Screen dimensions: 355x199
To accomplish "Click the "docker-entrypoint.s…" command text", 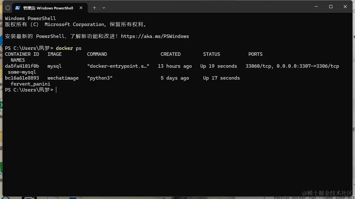I will 118,66.
